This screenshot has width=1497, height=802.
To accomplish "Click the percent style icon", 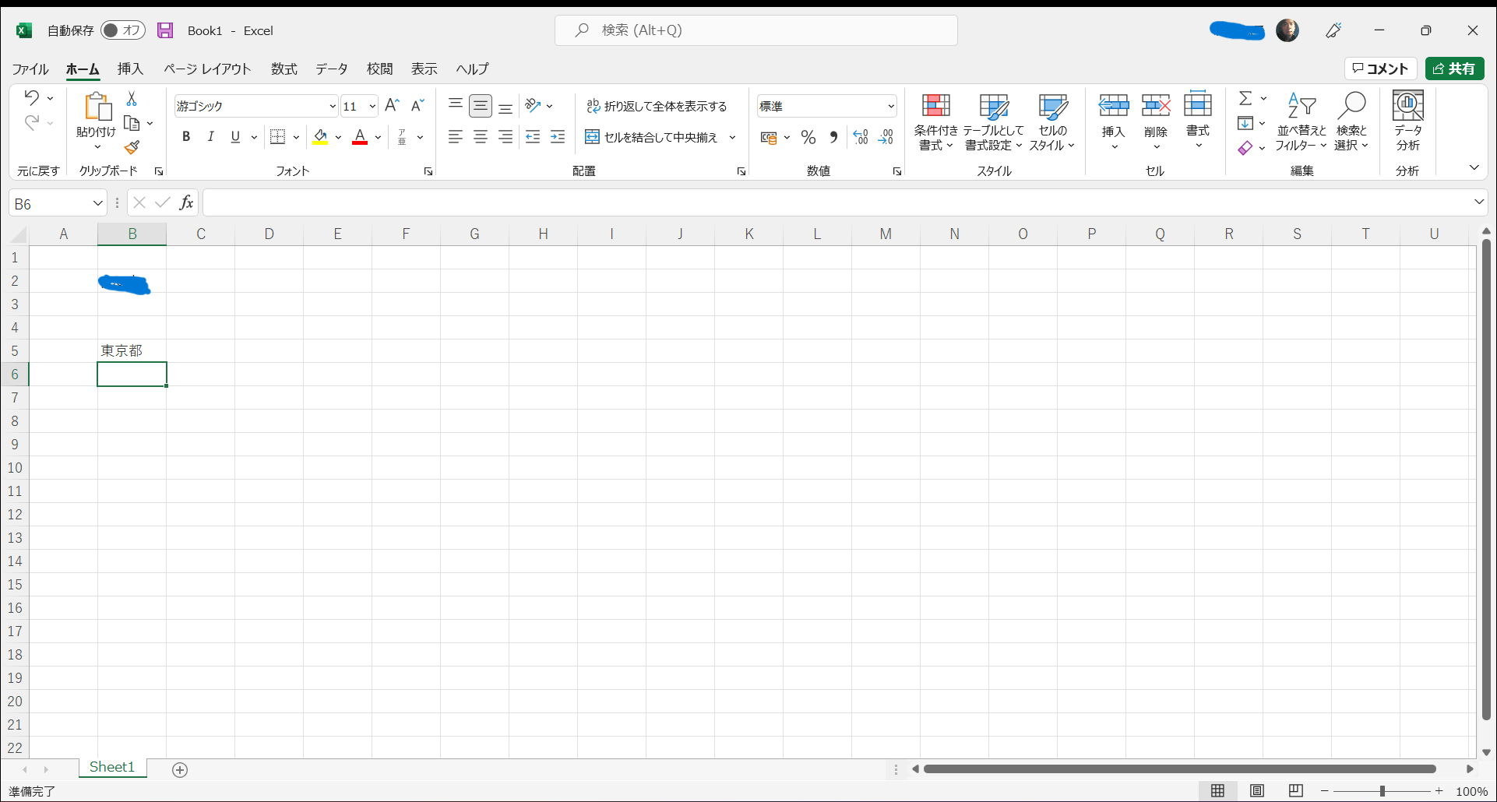I will (808, 138).
